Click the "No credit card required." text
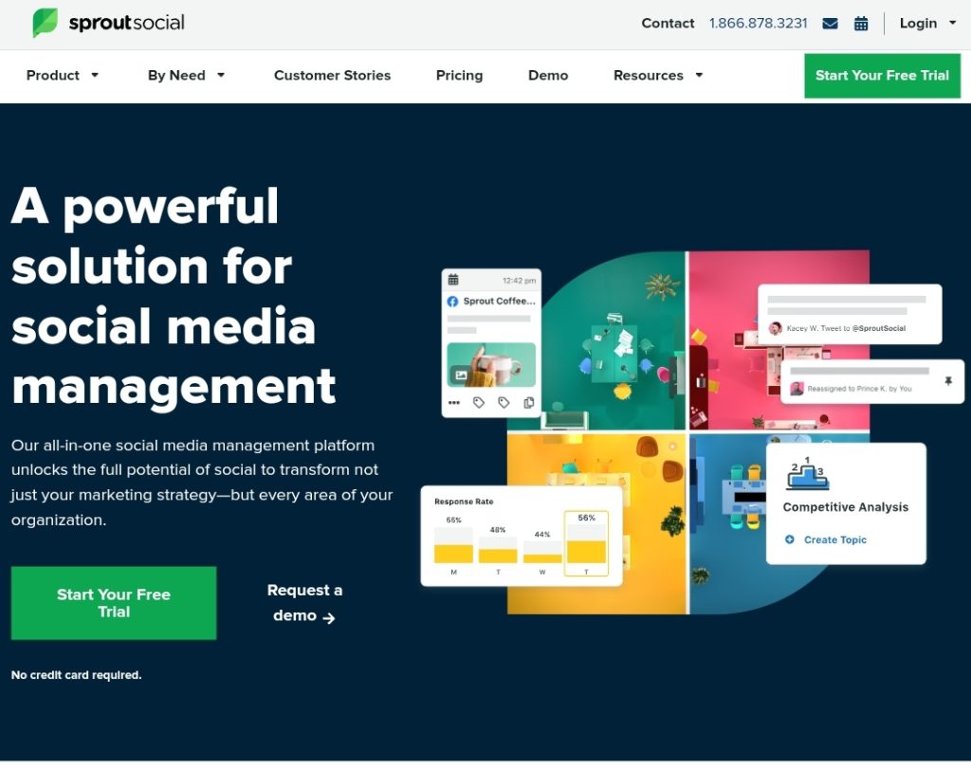This screenshot has height=768, width=971. [76, 674]
